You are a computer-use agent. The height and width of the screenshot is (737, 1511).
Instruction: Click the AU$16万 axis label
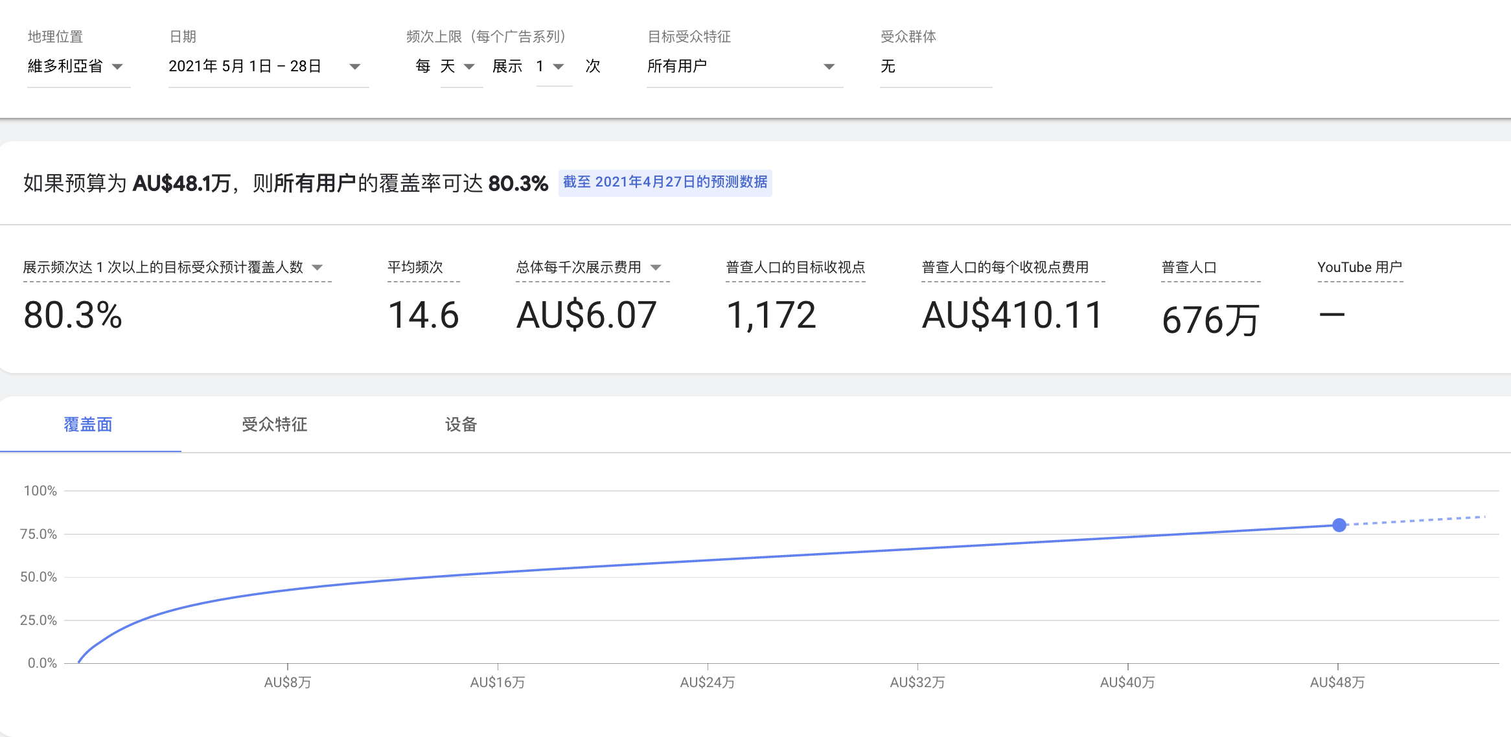pyautogui.click(x=498, y=683)
